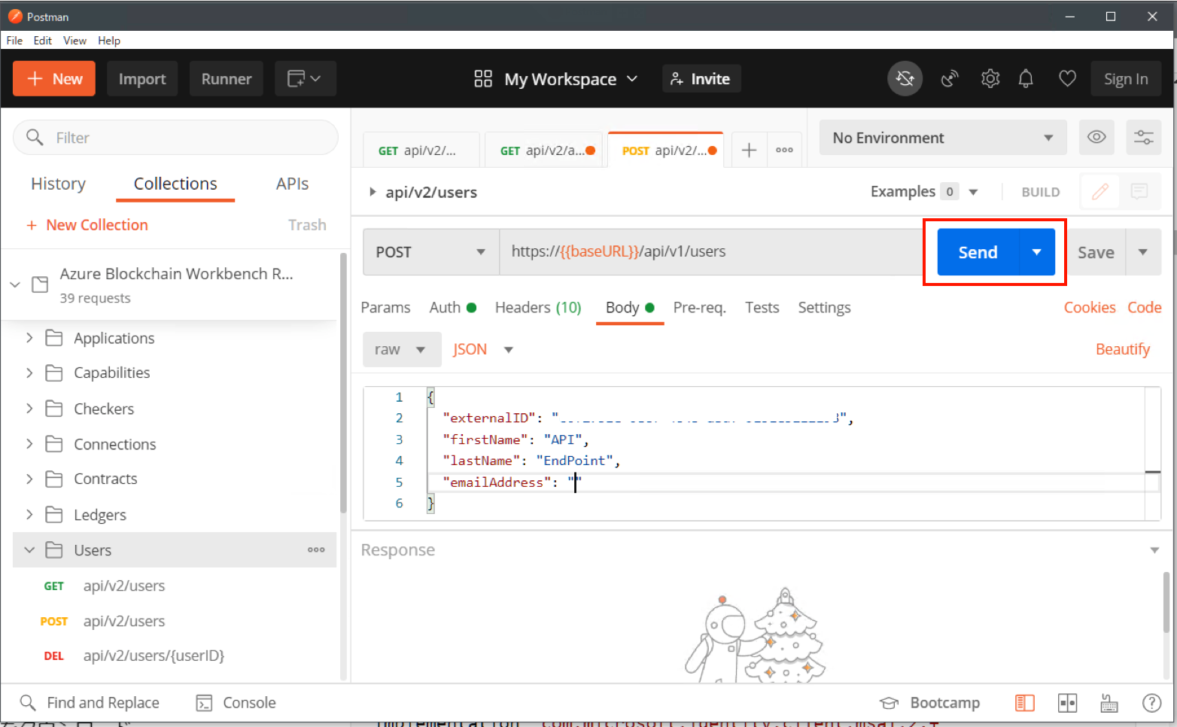Open the File menu
The width and height of the screenshot is (1177, 727).
14,40
